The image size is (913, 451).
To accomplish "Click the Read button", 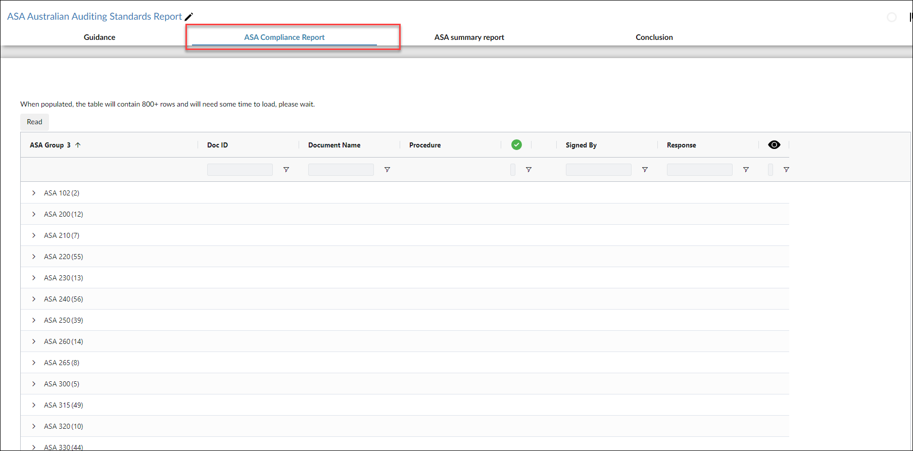I will tap(34, 122).
